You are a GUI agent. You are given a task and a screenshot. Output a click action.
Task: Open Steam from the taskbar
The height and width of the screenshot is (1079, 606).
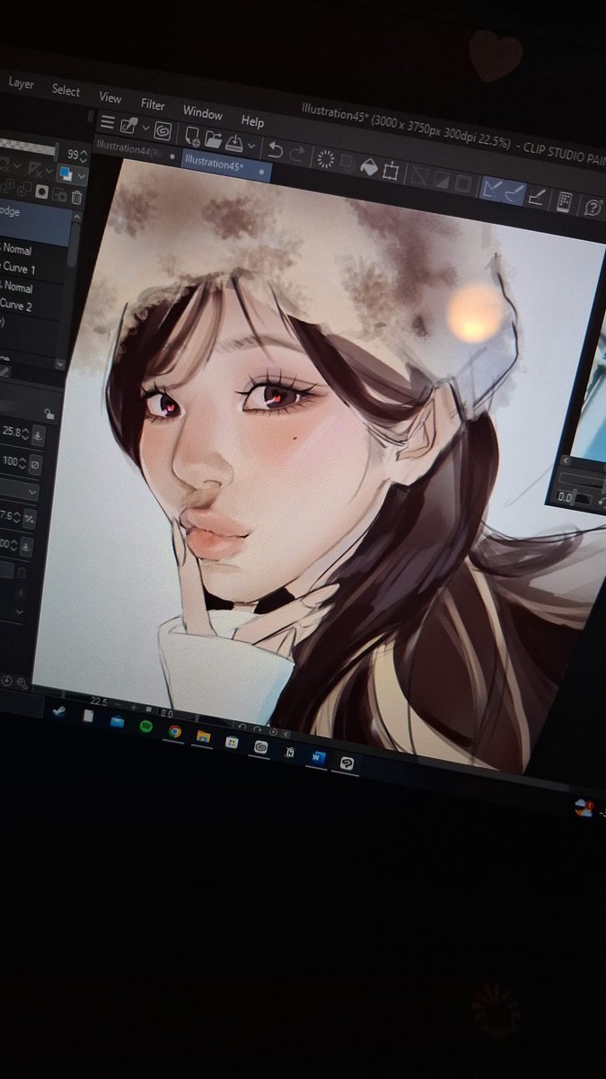[x=58, y=711]
